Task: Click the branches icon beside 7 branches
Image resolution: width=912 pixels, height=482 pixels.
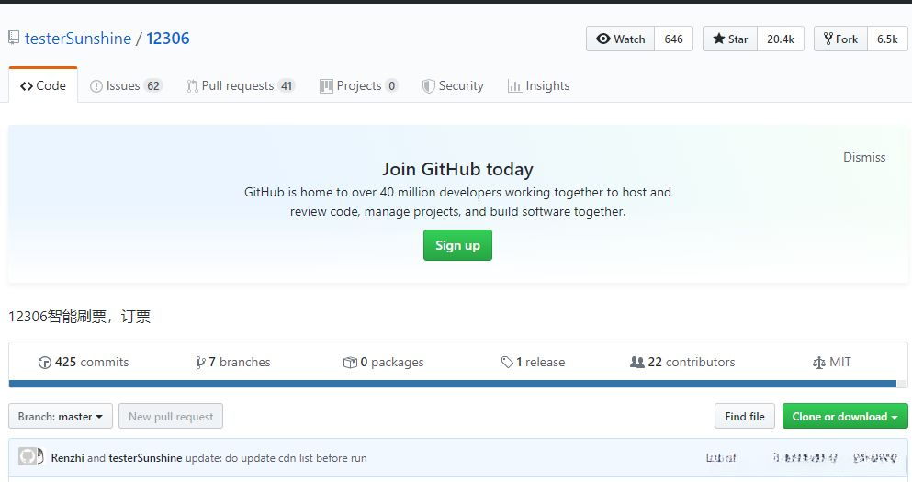Action: coord(200,363)
